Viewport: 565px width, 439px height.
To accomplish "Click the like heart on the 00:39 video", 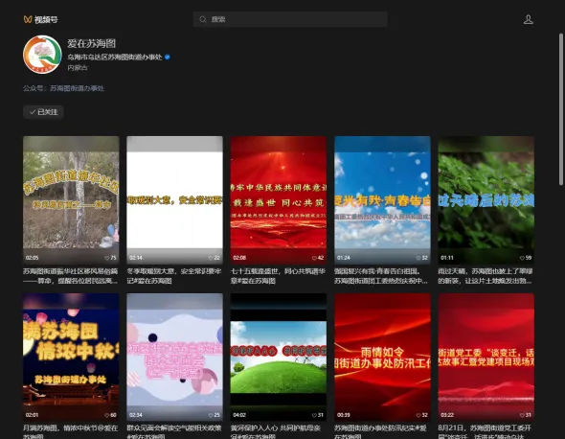I will [418, 415].
